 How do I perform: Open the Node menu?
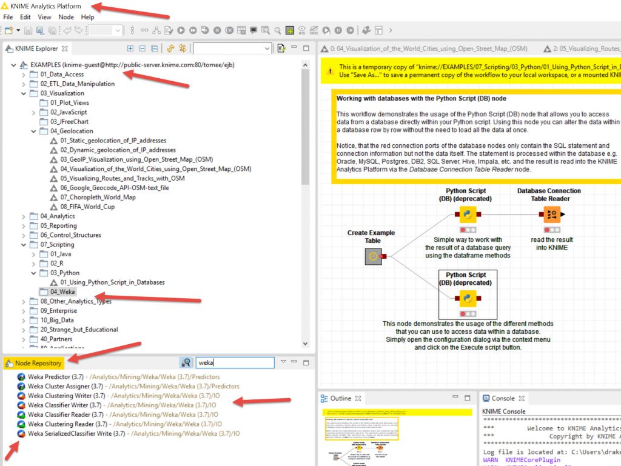click(66, 17)
